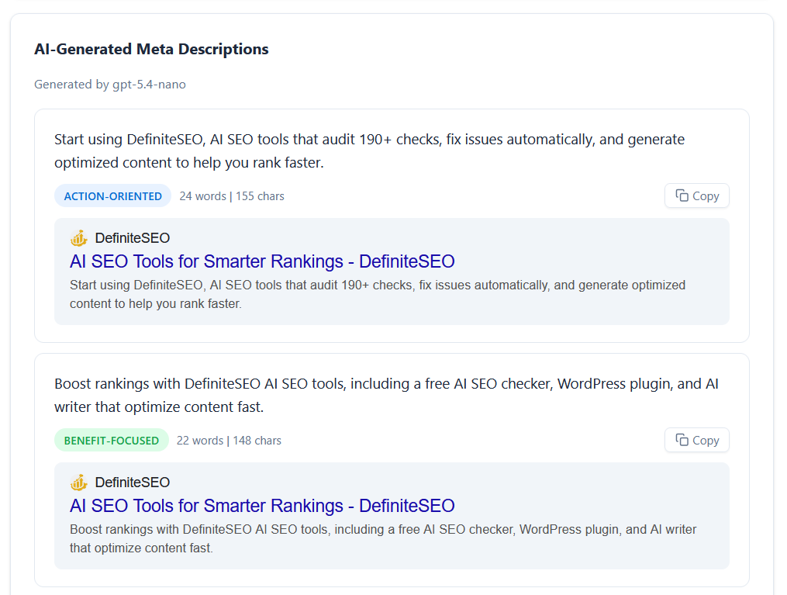Click the "AI-Generated Meta Descriptions" heading

(151, 49)
